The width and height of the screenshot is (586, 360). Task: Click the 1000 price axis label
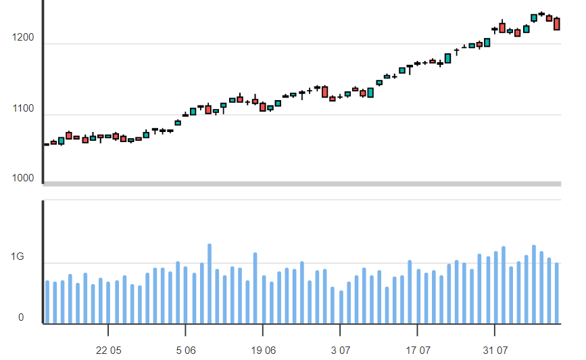(22, 178)
